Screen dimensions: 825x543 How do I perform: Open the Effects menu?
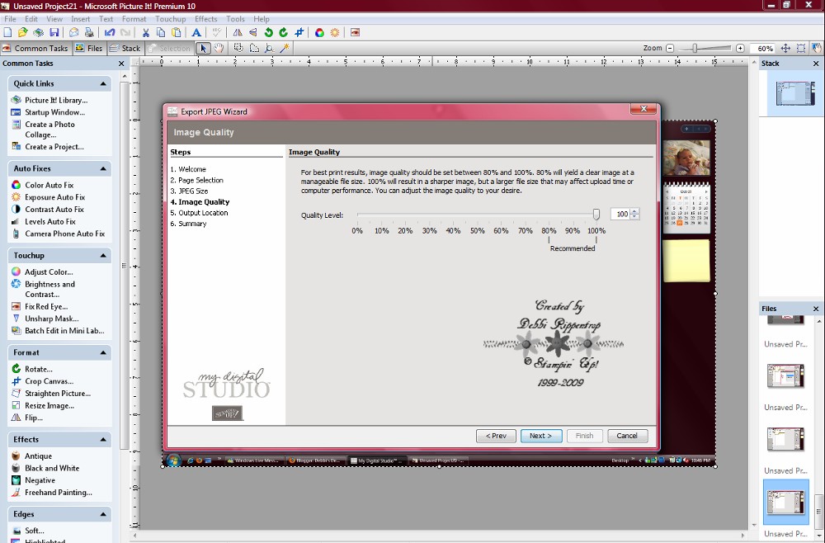coord(205,19)
